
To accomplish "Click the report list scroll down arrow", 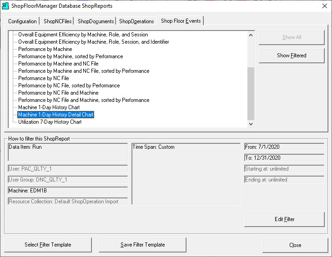I will (x=251, y=124).
